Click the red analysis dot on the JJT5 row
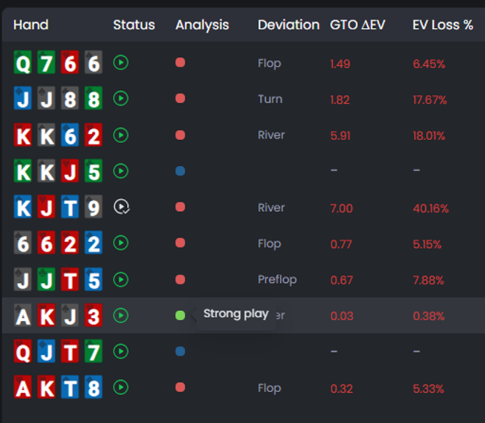 pos(179,279)
